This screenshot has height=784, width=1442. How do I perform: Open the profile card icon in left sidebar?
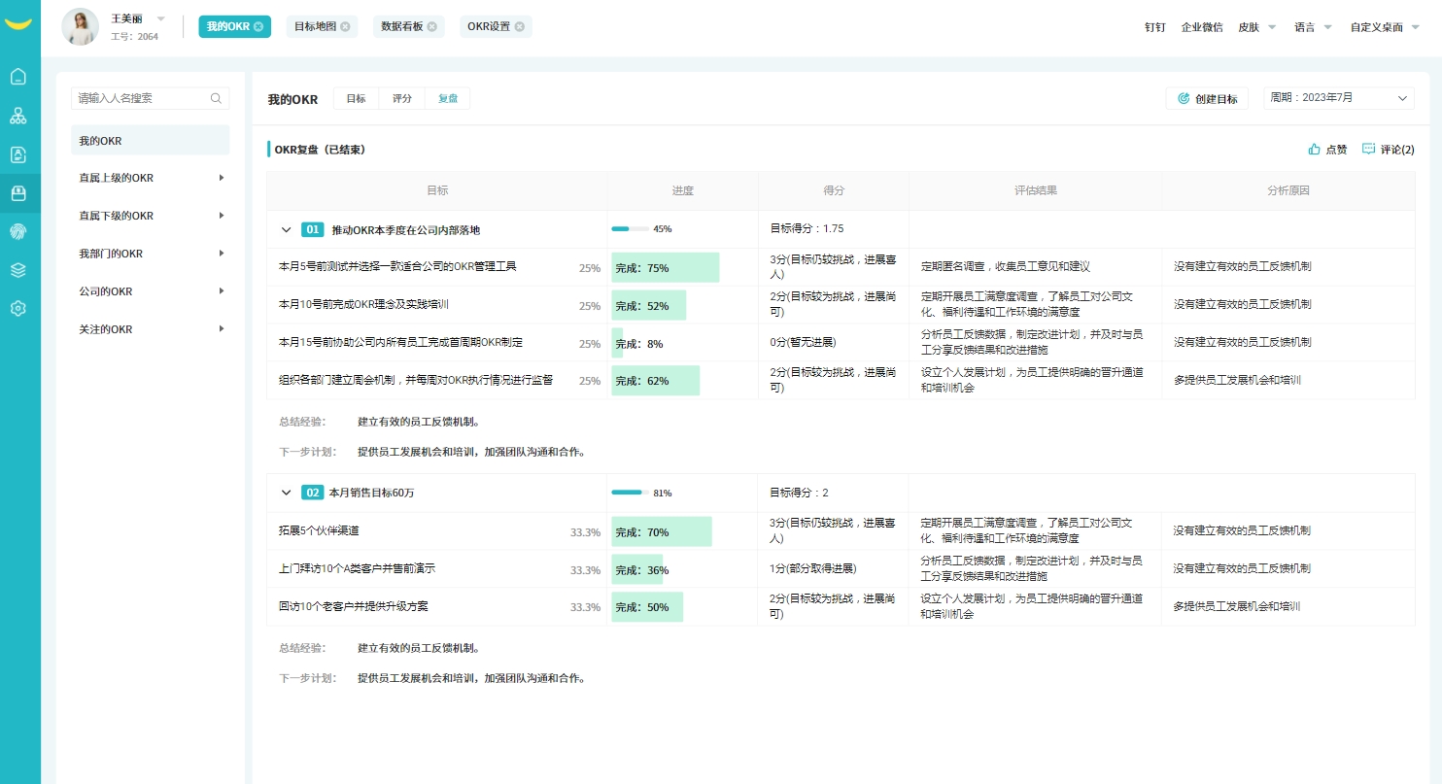[18, 153]
